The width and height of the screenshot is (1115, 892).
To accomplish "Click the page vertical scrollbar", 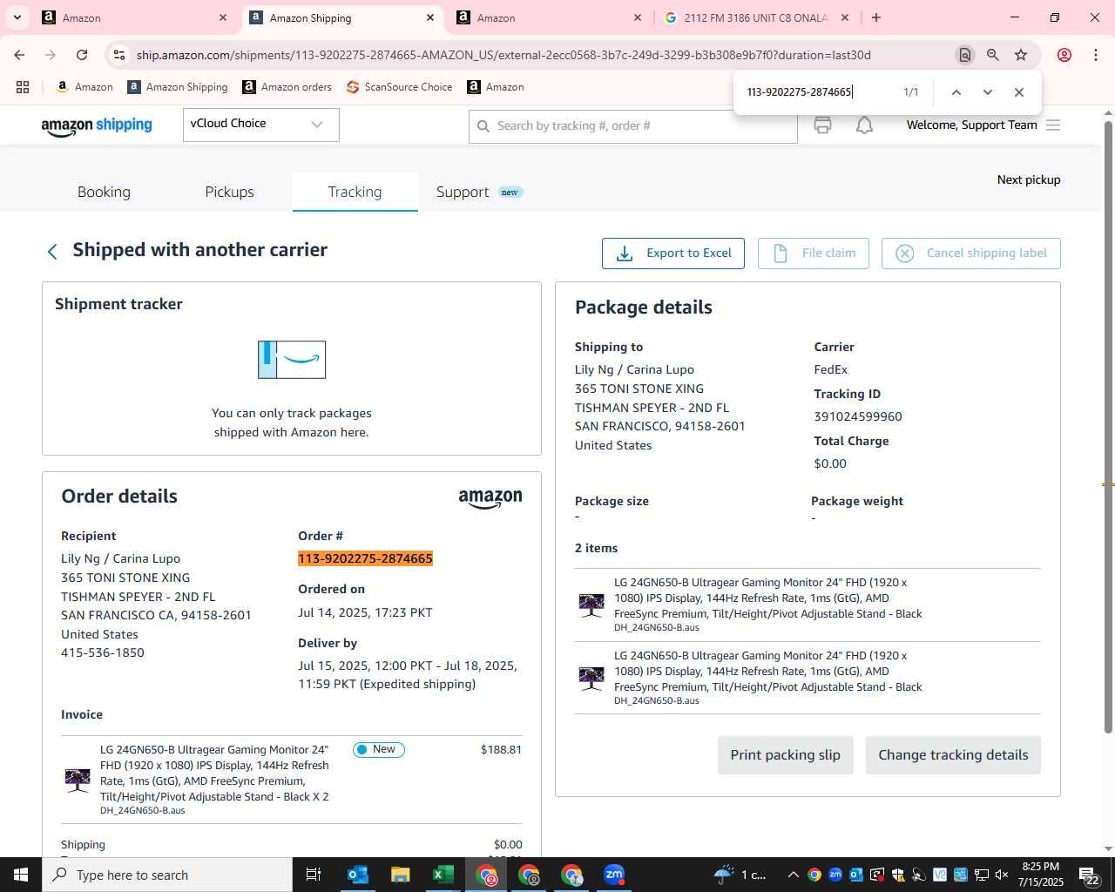I will (1108, 427).
